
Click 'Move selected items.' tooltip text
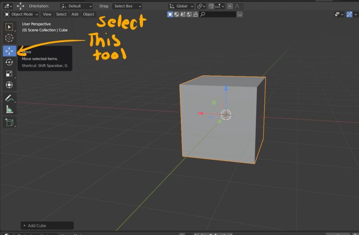tap(40, 59)
